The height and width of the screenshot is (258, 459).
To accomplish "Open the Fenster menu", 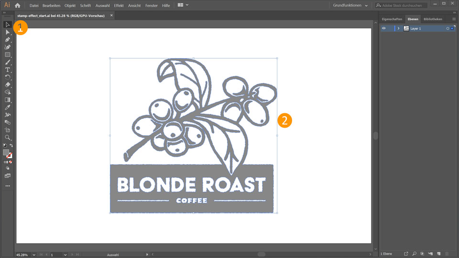I will tap(152, 6).
